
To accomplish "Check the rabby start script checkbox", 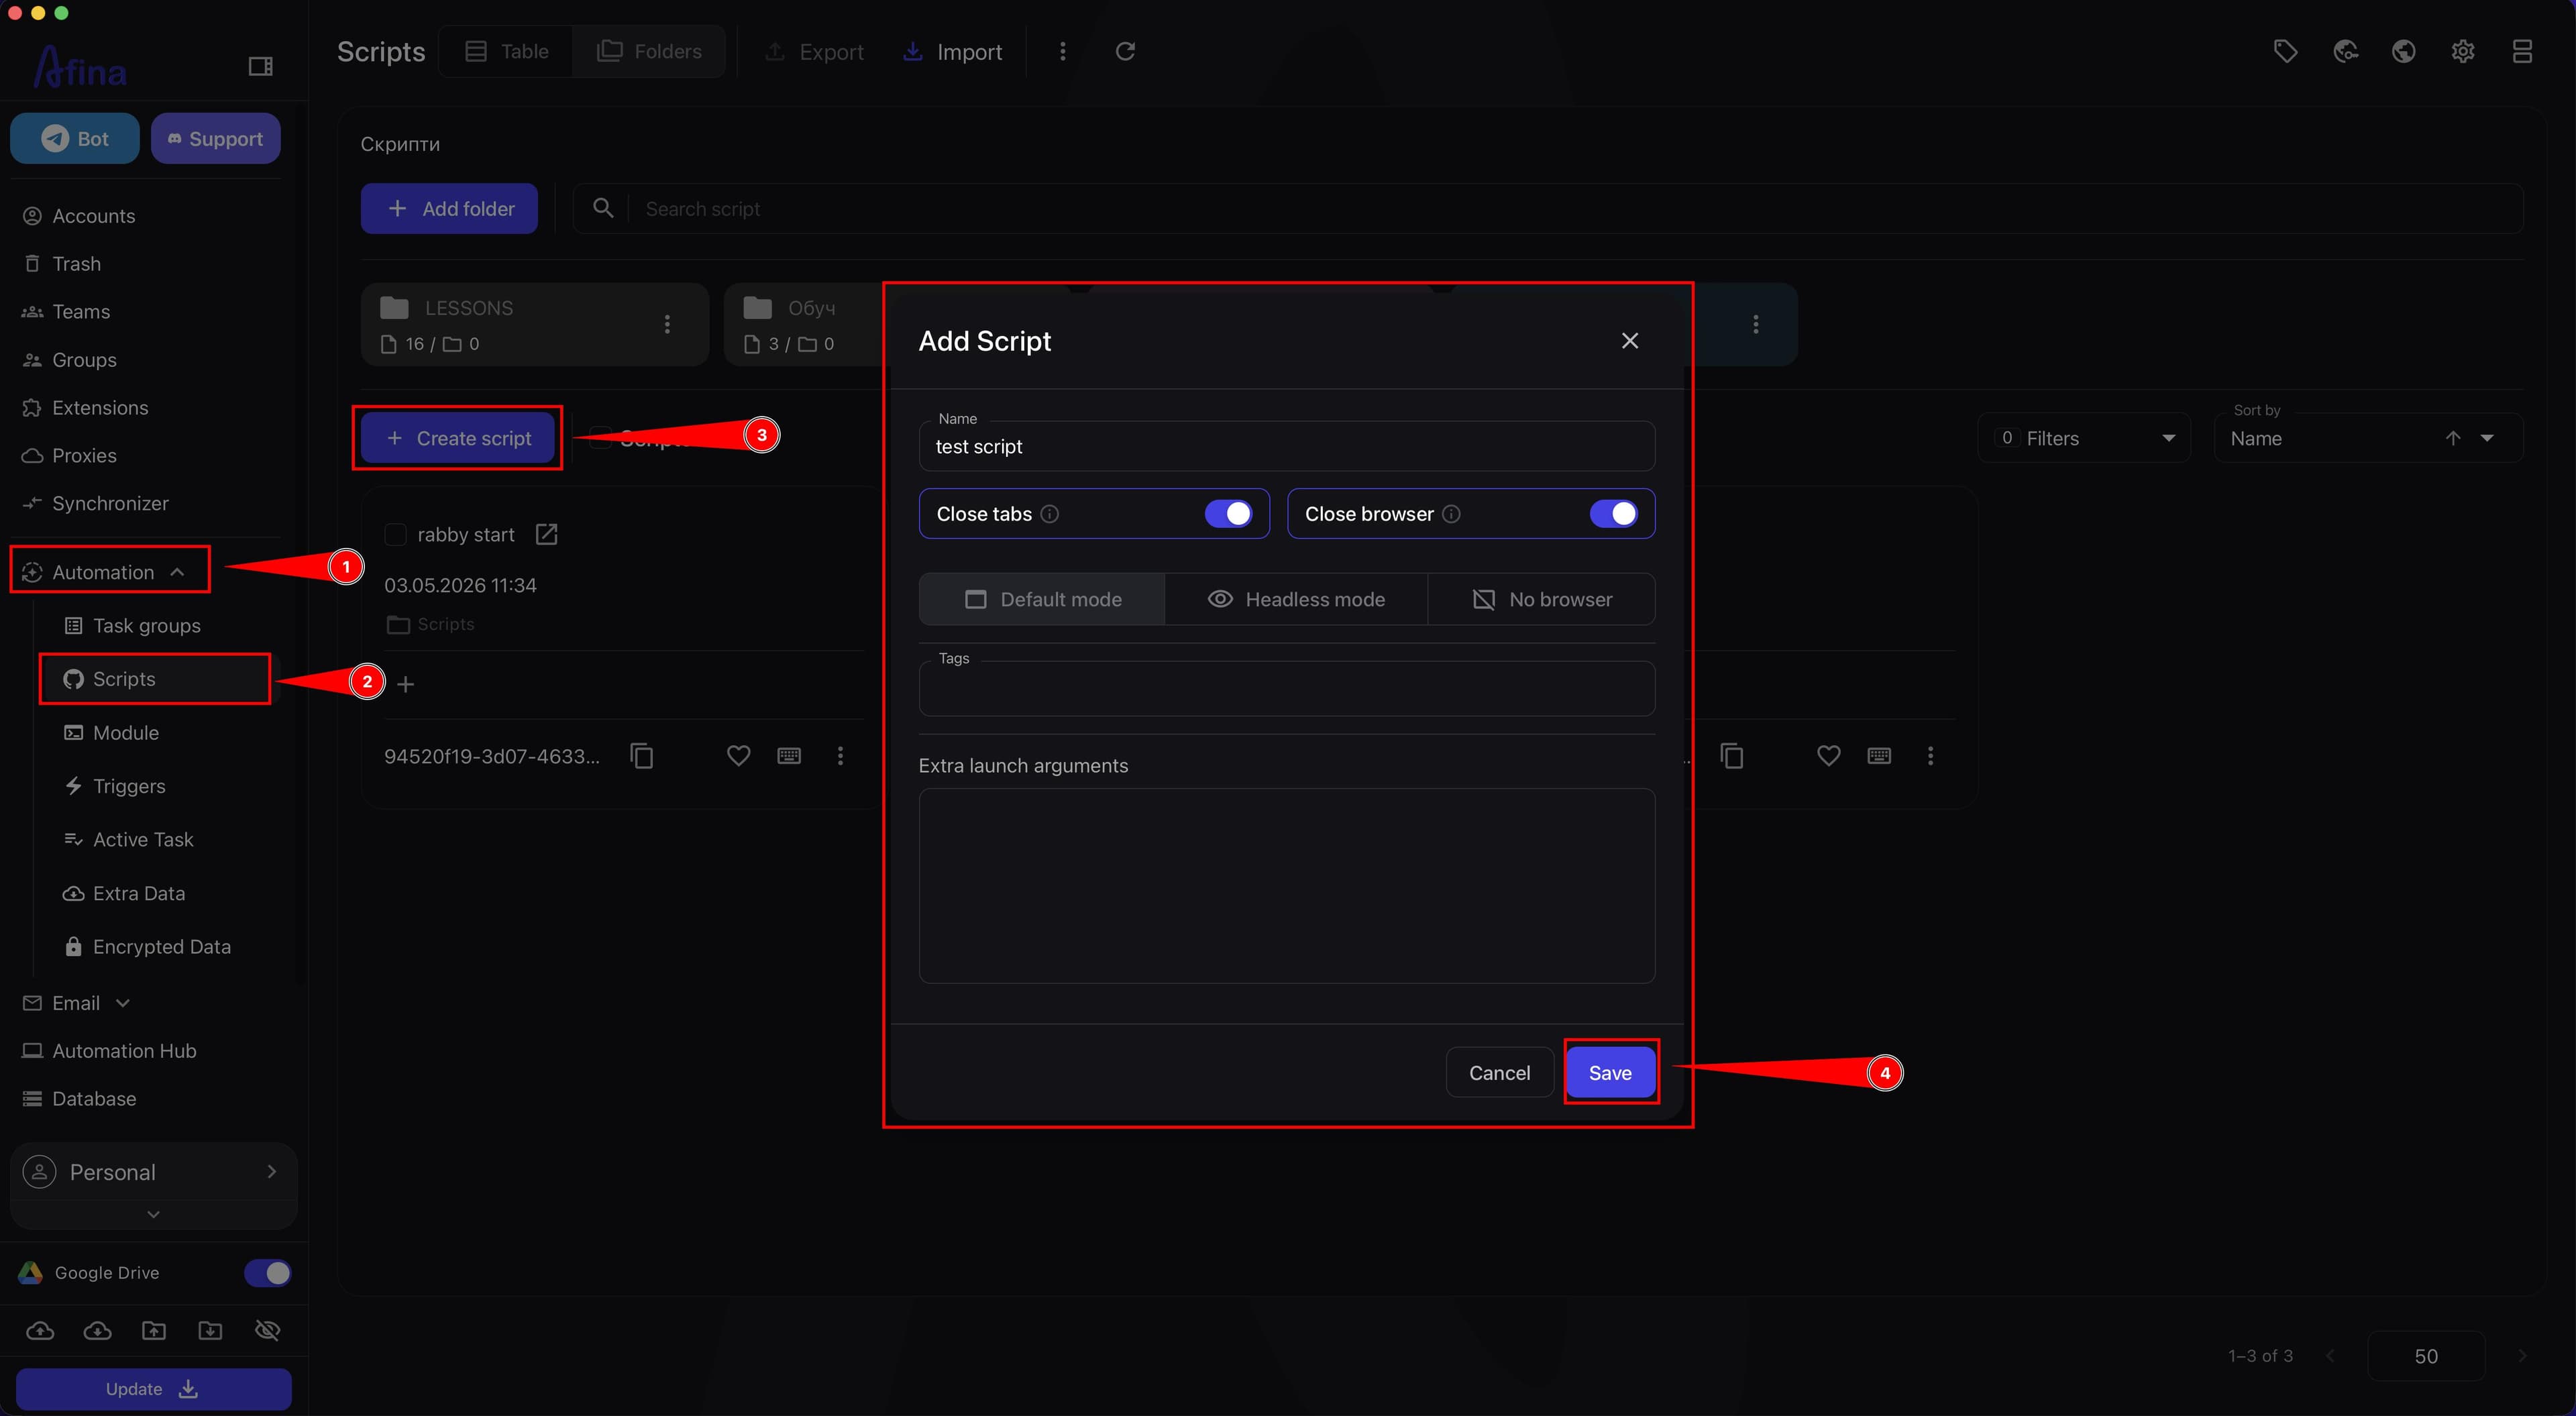I will point(396,535).
